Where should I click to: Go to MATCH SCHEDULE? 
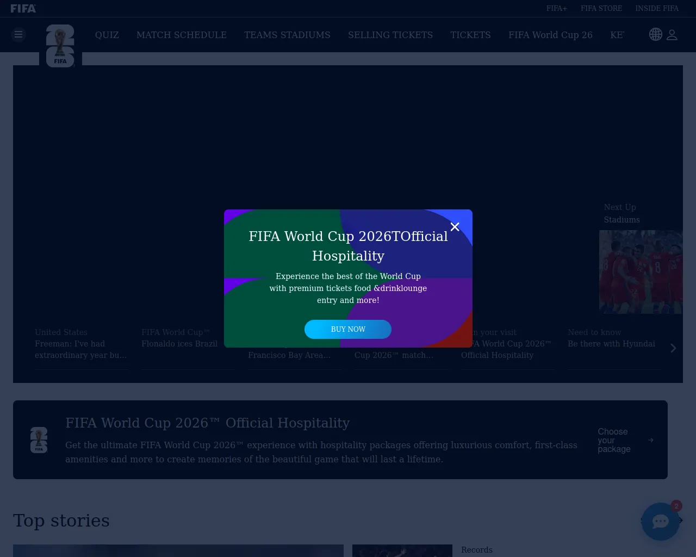(182, 35)
